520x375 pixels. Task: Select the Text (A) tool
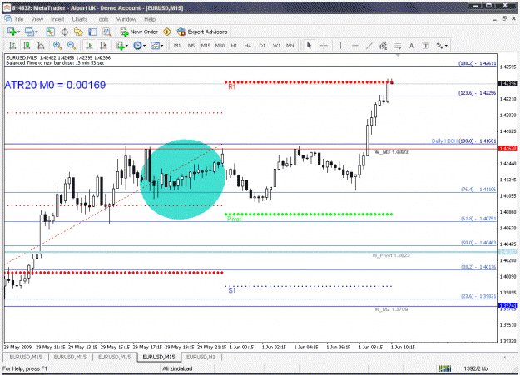point(411,46)
